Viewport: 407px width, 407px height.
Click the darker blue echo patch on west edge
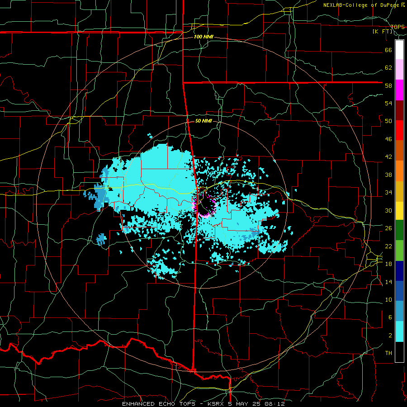pyautogui.click(x=99, y=196)
